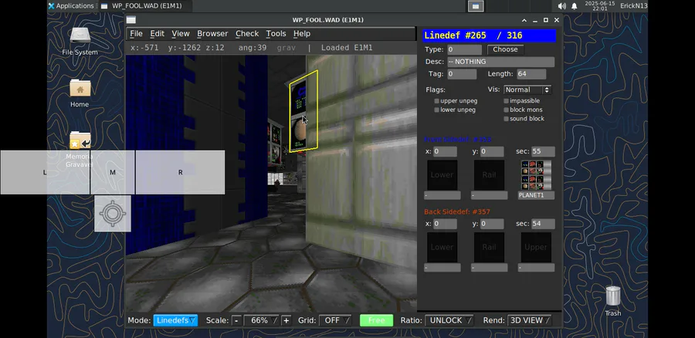The image size is (695, 338).
Task: Select back sidedef Lower texture box
Action: (x=442, y=248)
